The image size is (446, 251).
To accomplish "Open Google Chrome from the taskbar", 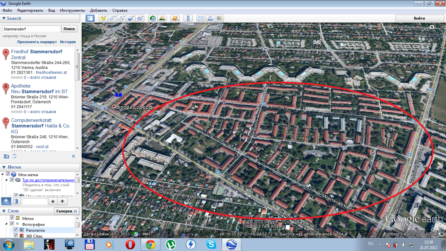I will pyautogui.click(x=150, y=244).
